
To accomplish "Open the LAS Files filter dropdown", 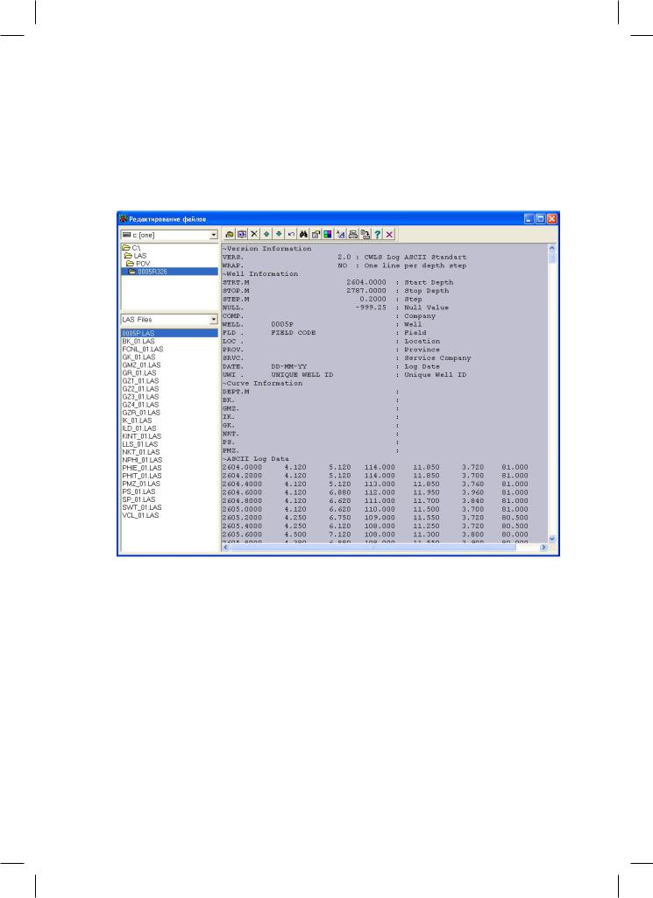I will [x=214, y=320].
